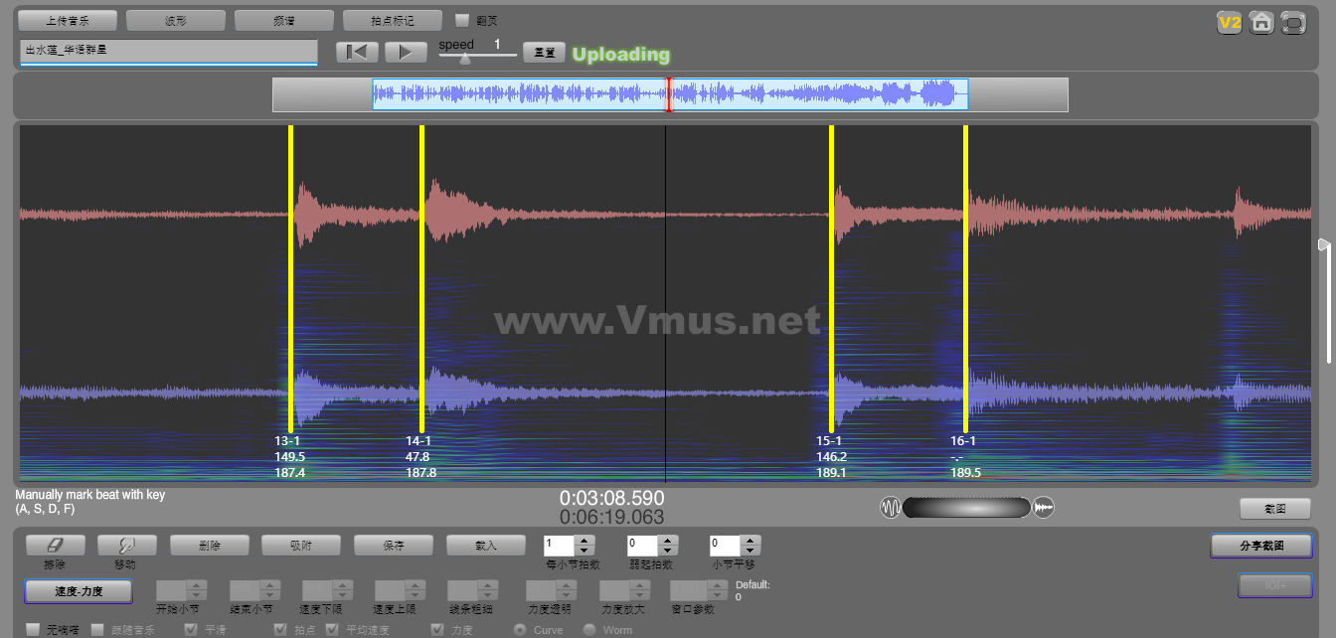Click the V2 version icon

pos(1230,22)
